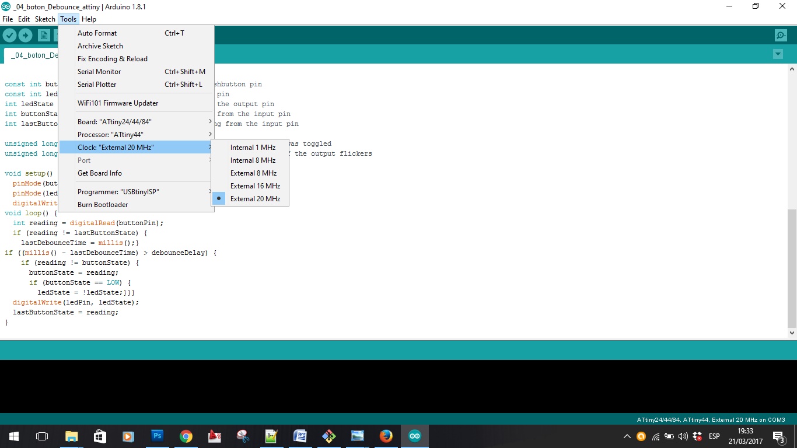
Task: Open the Wi-Fi network tray icon
Action: [x=656, y=436]
